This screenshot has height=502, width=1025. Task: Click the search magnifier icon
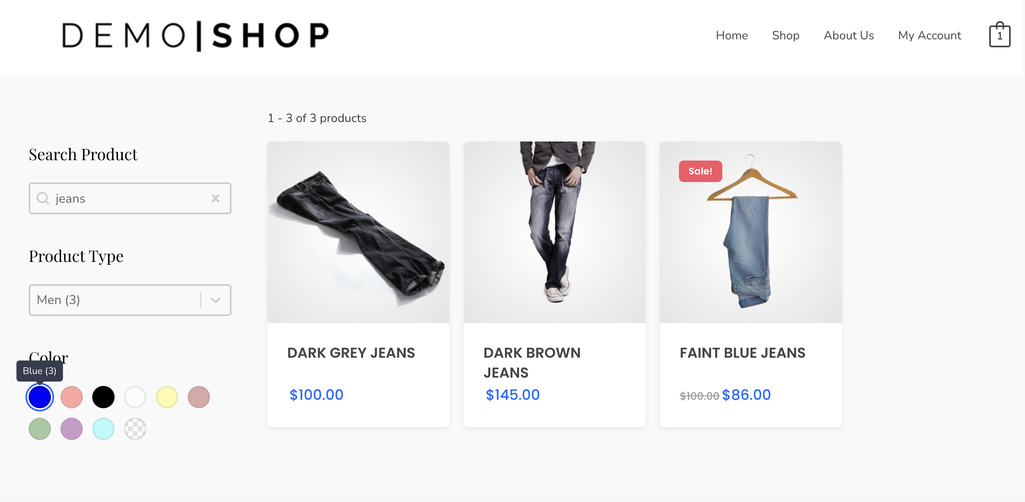pos(43,198)
